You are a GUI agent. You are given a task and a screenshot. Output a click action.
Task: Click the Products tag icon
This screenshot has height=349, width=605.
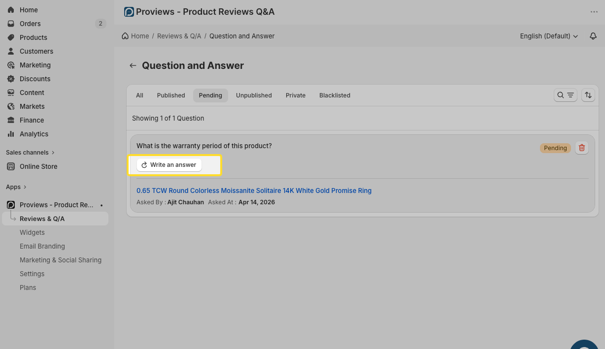pyautogui.click(x=11, y=37)
